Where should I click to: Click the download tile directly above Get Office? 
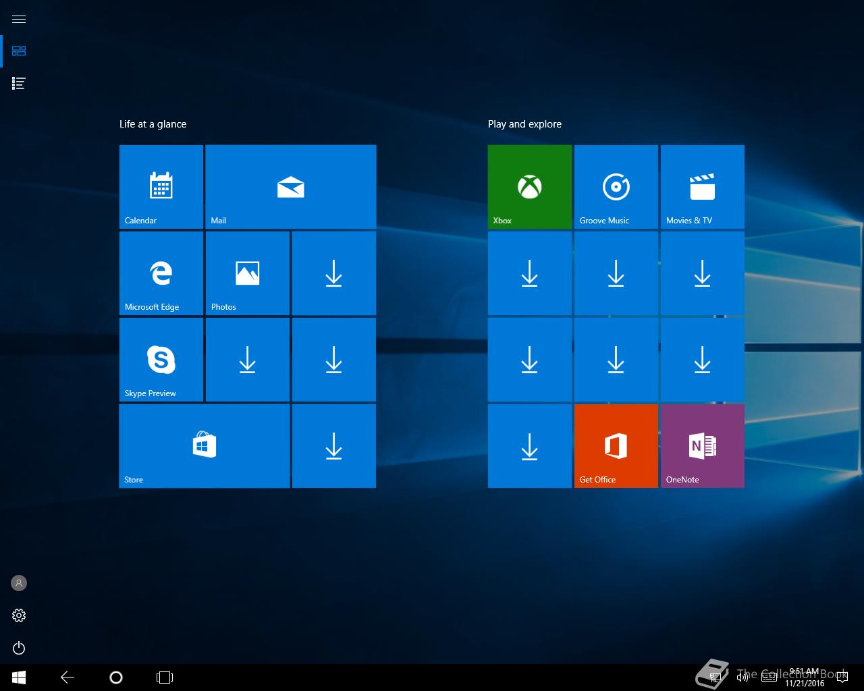(616, 360)
